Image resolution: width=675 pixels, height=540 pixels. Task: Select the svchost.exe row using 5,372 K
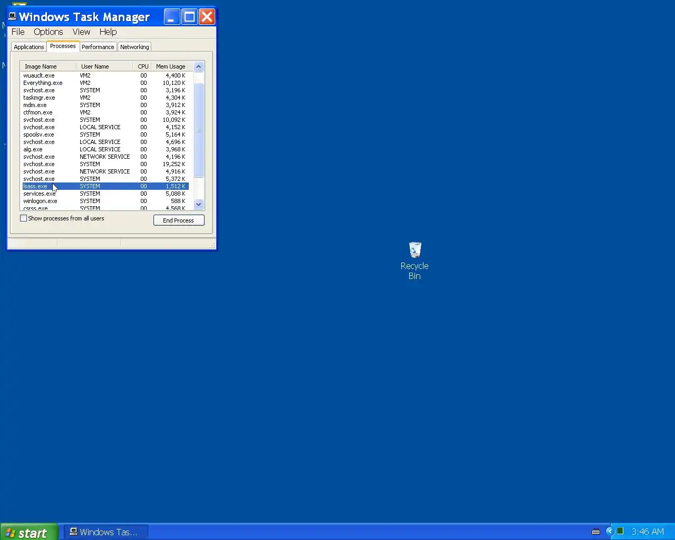104,179
